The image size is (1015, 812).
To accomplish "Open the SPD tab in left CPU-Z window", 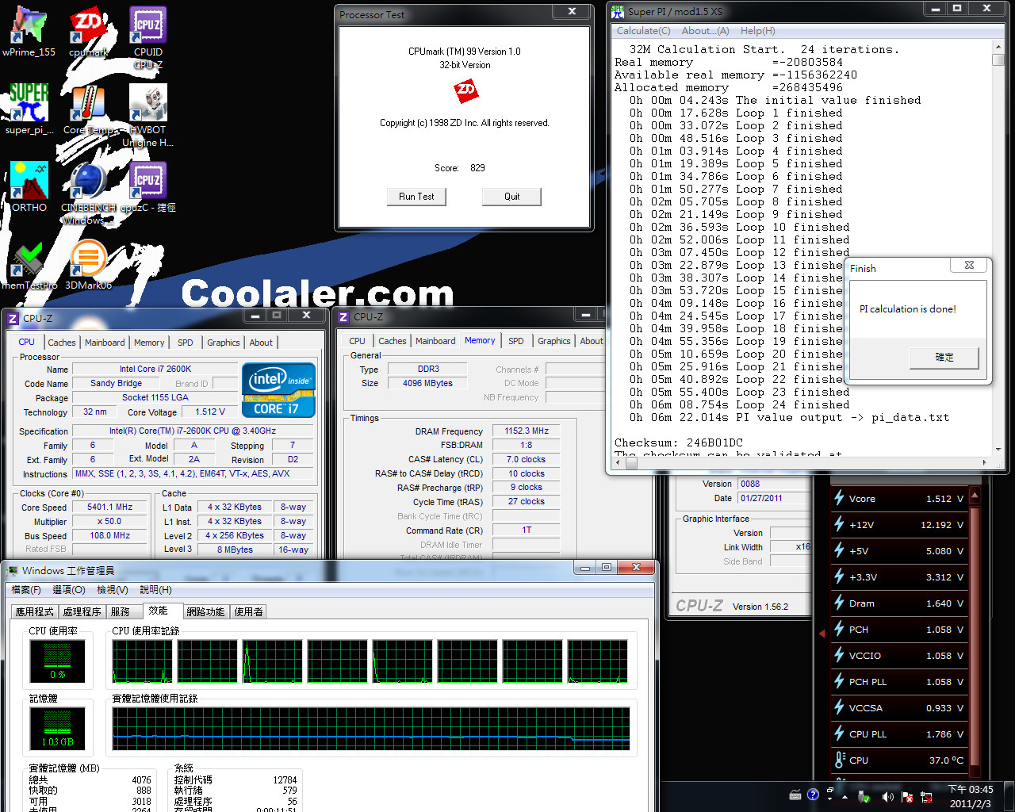I will 185,343.
